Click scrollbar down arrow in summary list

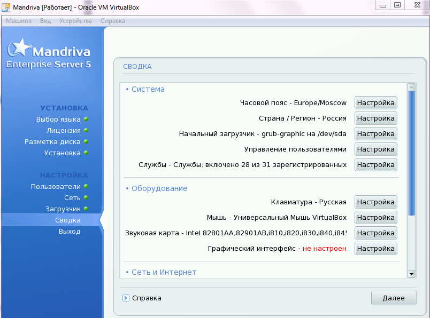[x=411, y=274]
